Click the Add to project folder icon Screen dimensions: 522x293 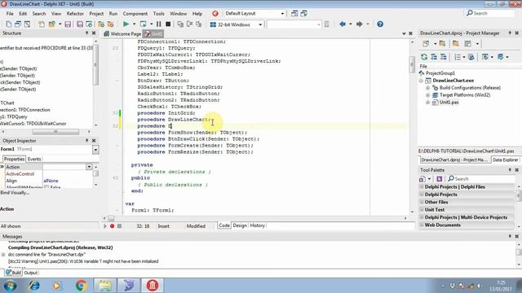click(x=442, y=43)
